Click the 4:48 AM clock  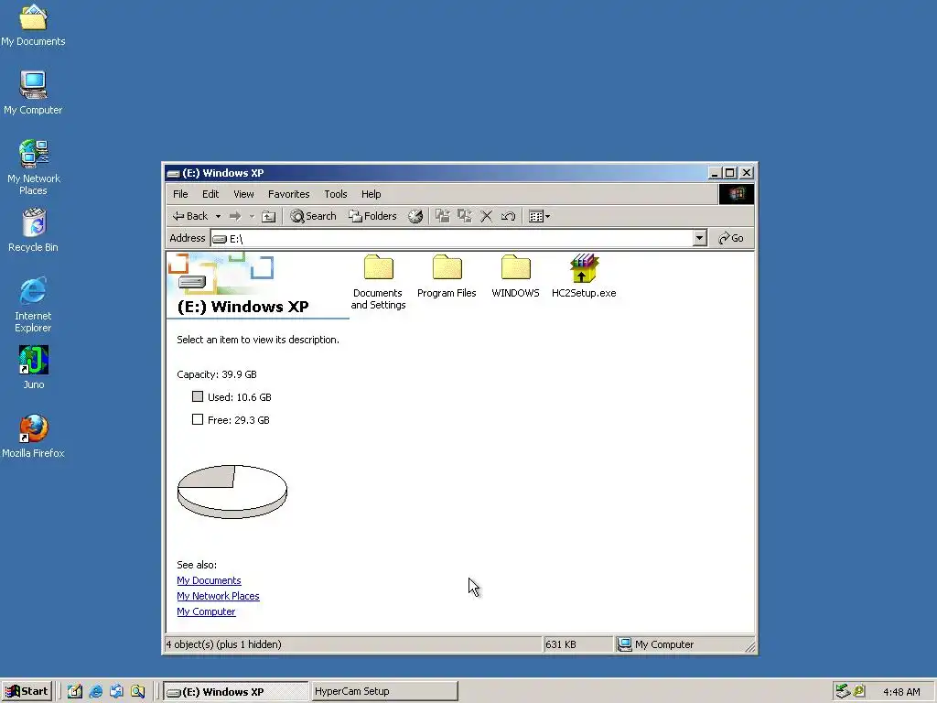[901, 692]
